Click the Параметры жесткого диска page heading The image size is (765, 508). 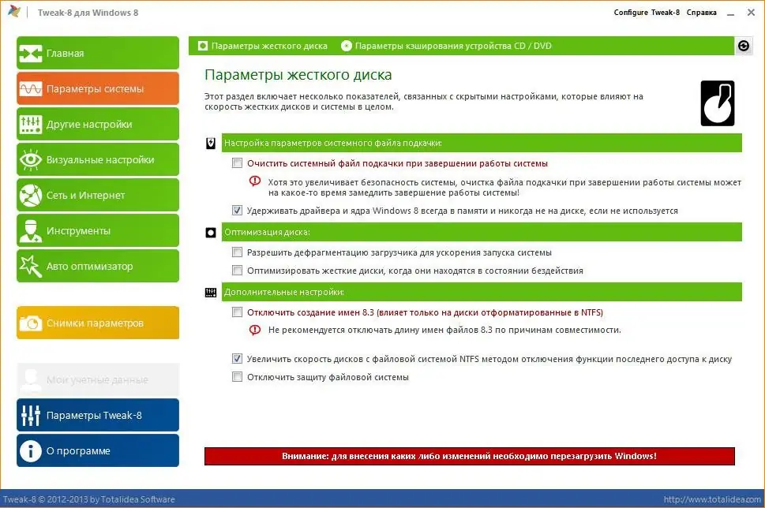(298, 75)
